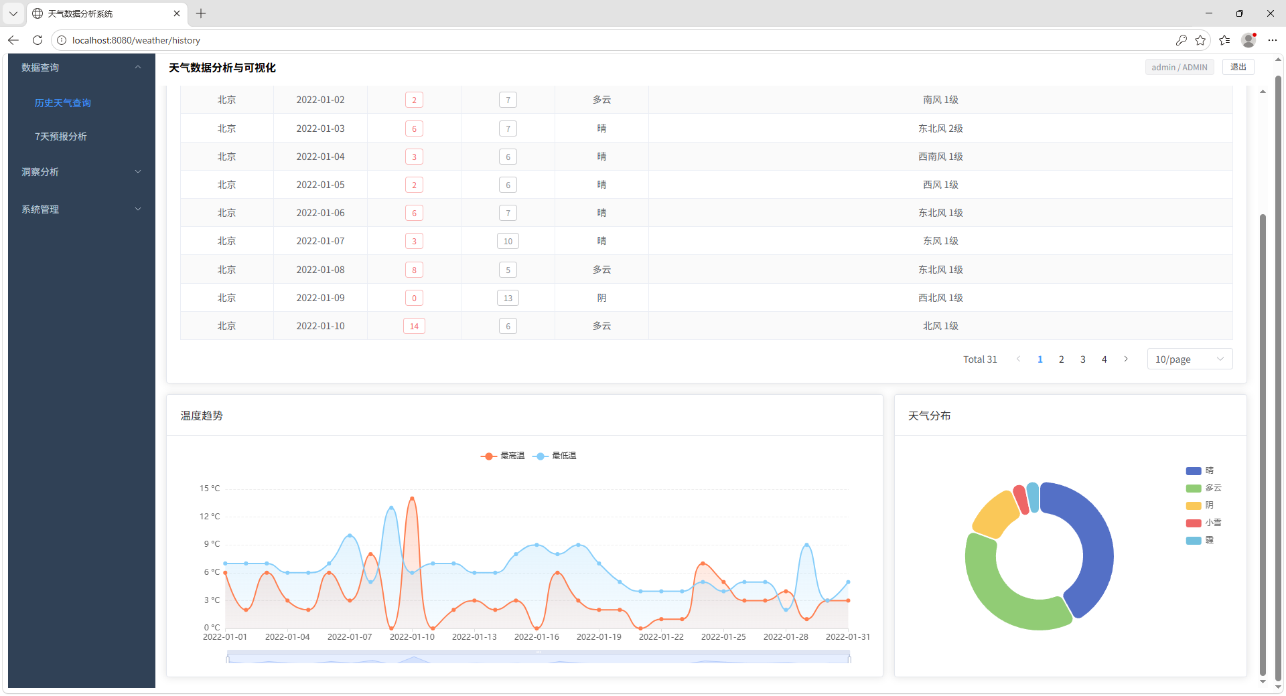Toggle the 多云 legend item in the pie chart
This screenshot has width=1286, height=696.
1204,488
